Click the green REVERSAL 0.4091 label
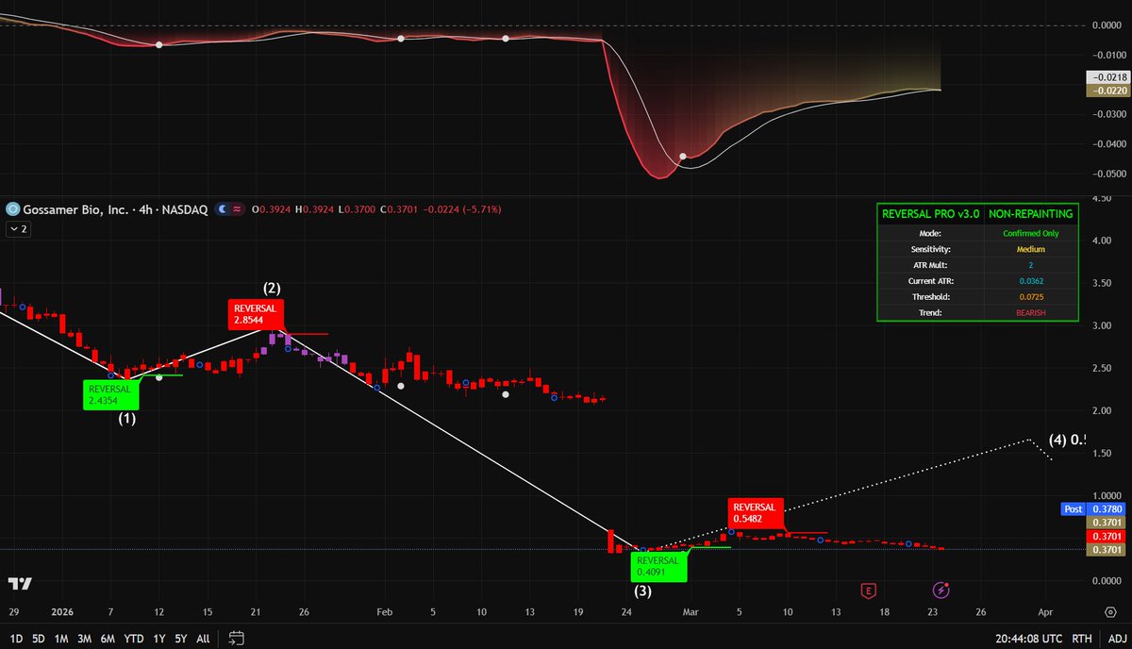This screenshot has height=649, width=1132. (658, 565)
